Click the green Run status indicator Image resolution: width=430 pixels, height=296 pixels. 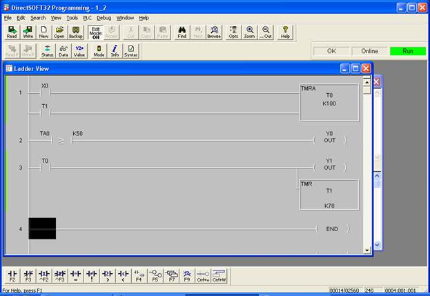coord(407,51)
